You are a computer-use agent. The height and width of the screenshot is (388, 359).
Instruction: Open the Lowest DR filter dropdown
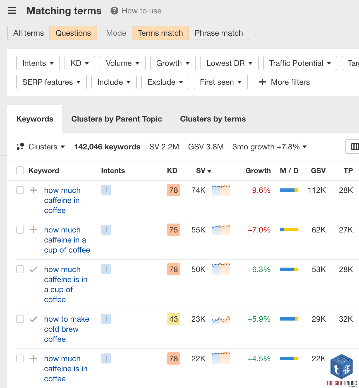point(229,63)
